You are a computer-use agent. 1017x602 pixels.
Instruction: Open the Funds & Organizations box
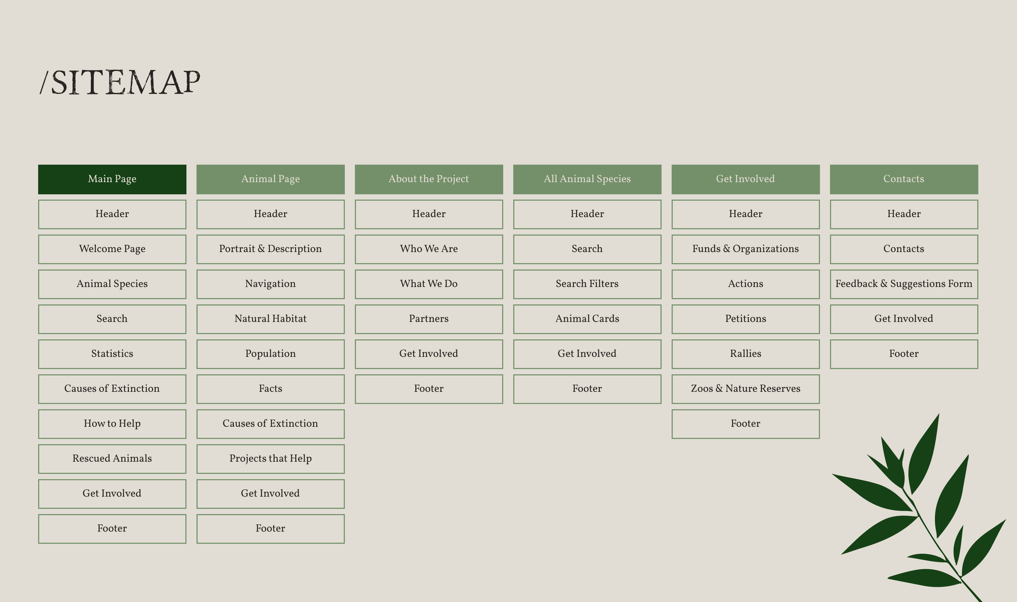[x=745, y=249]
